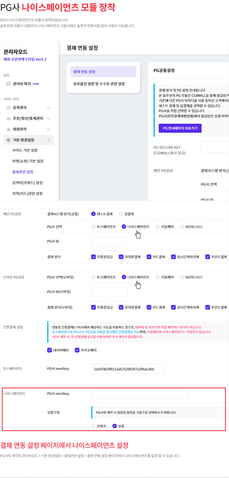The height and width of the screenshot is (478, 229).
Task: Toggle 무통장입금 in 결제 방식 row
Action: tap(93, 257)
